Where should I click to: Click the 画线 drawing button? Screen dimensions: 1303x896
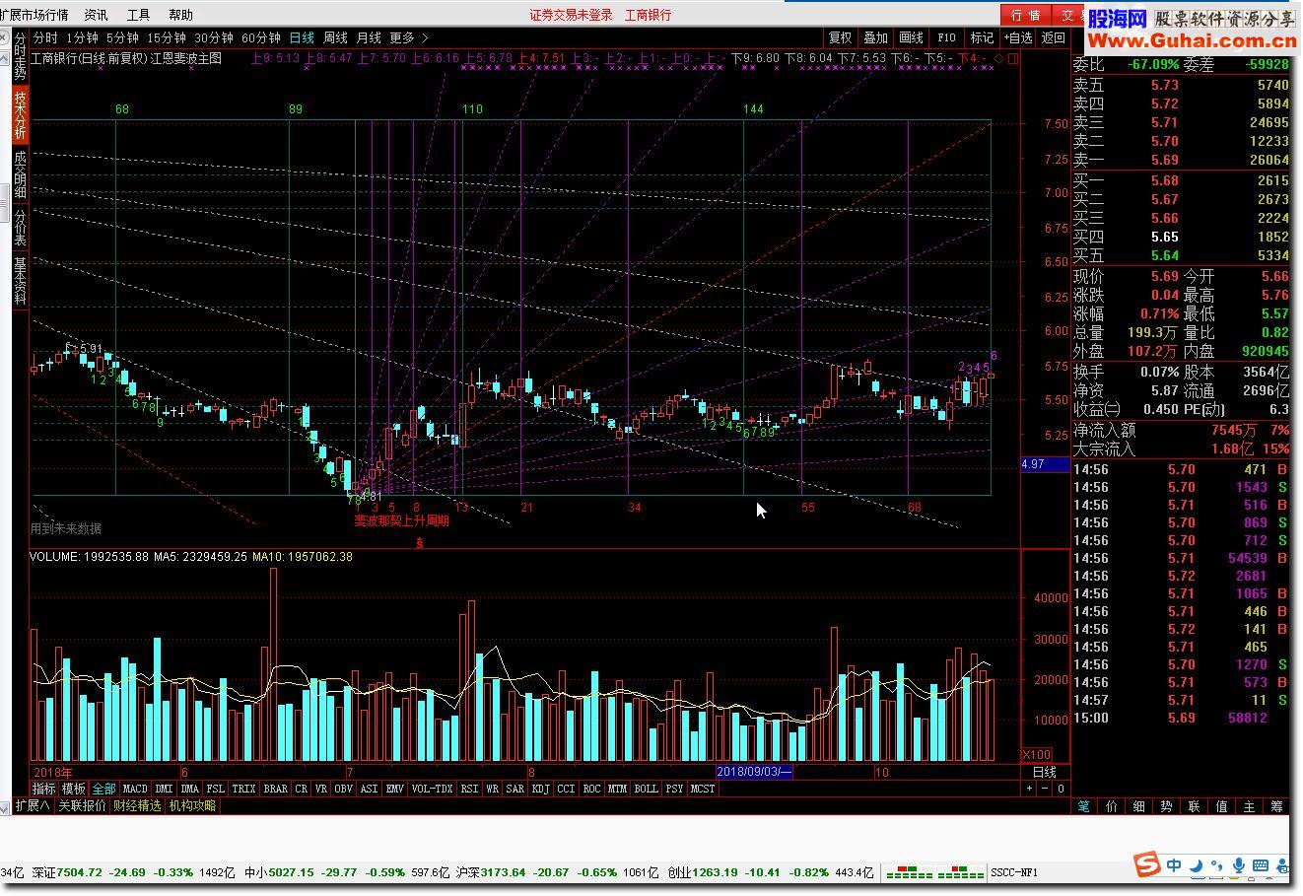(911, 37)
